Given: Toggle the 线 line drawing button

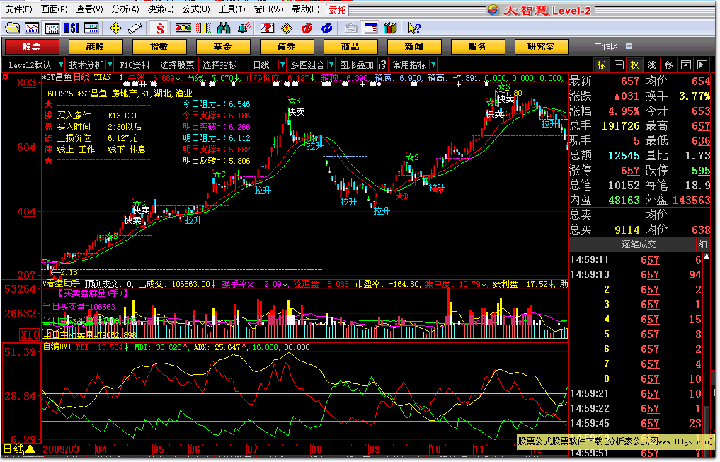Looking at the screenshot, I should point(651,65).
